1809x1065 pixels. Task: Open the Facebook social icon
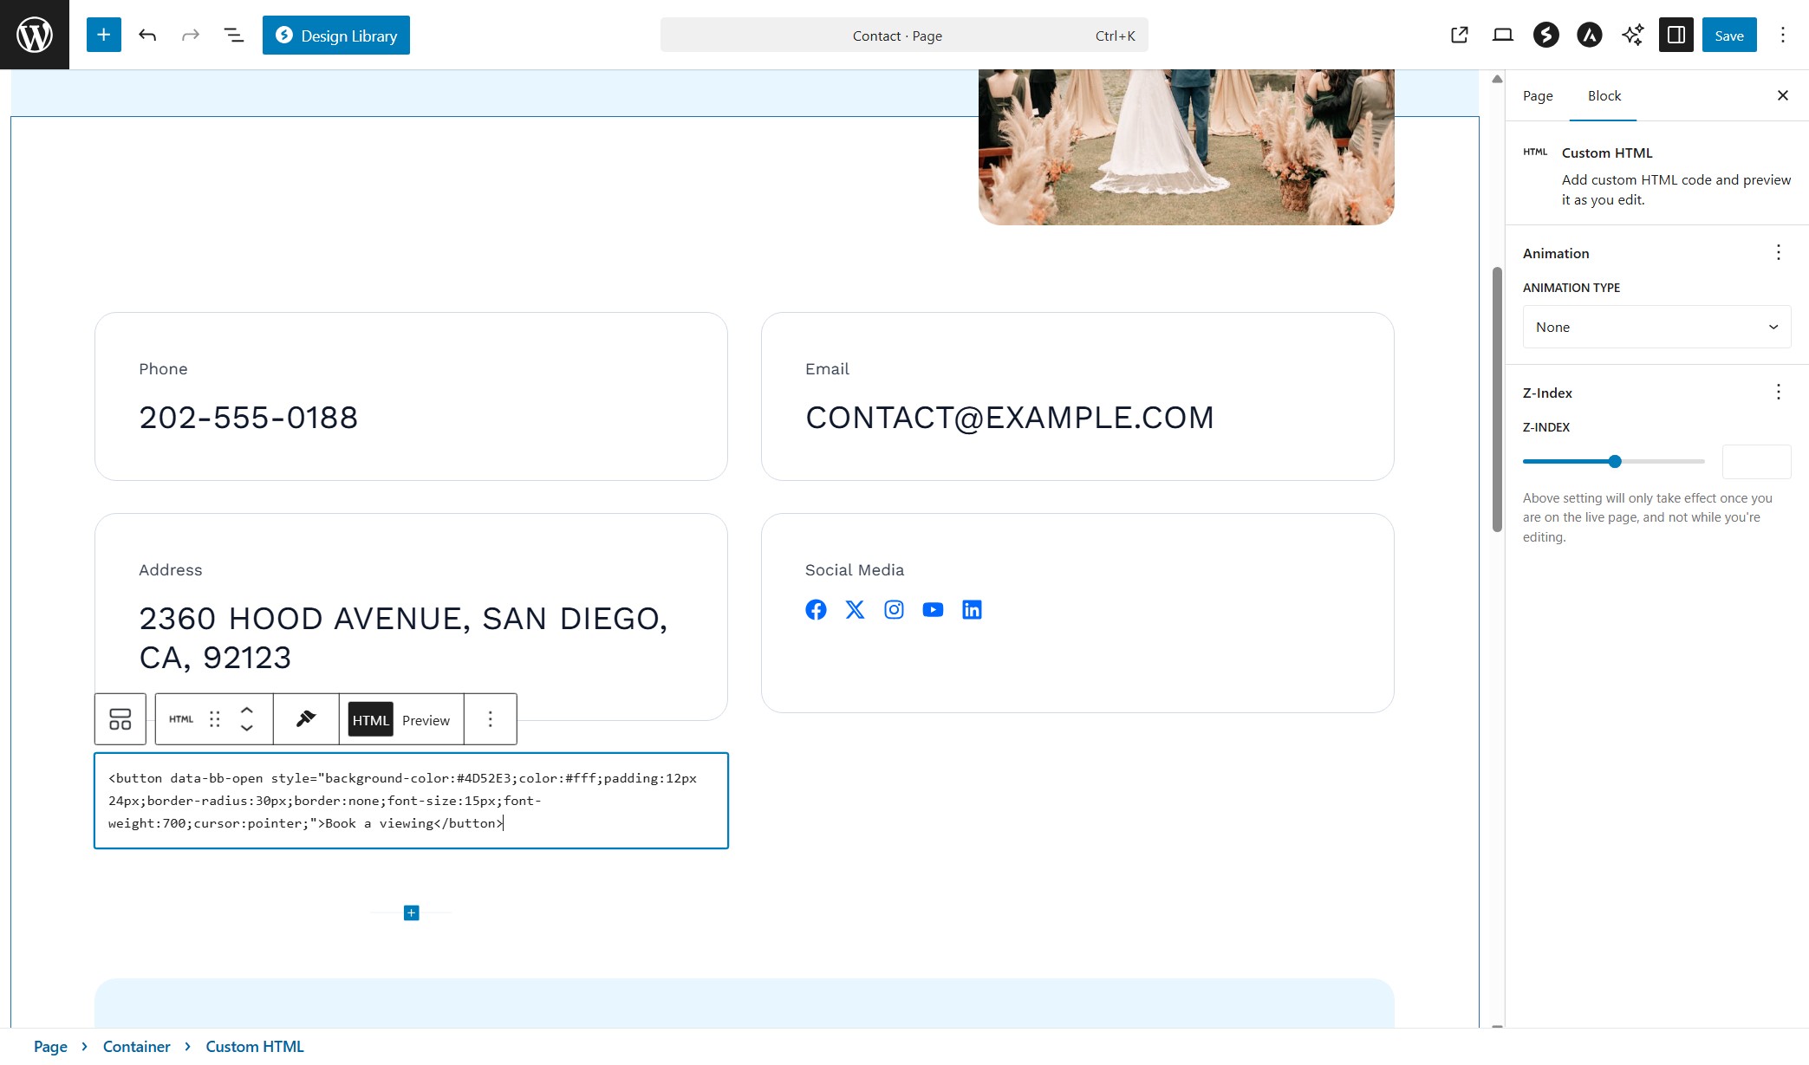point(816,610)
